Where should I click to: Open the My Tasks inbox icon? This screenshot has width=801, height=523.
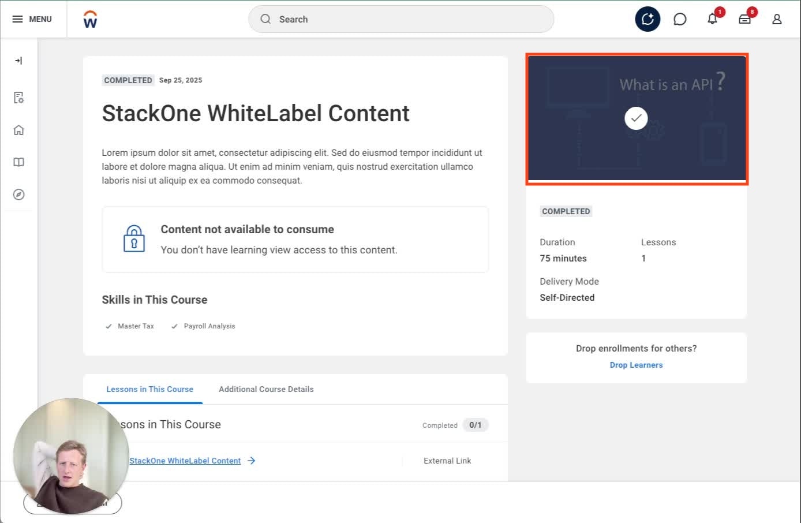click(x=744, y=19)
